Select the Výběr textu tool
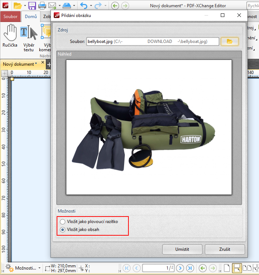Viewport: 259px width, 275px height. 29,36
